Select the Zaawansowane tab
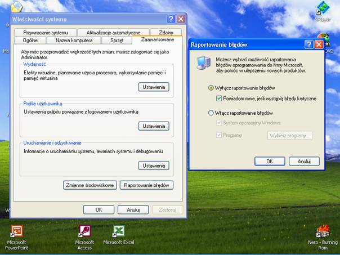 [158, 39]
